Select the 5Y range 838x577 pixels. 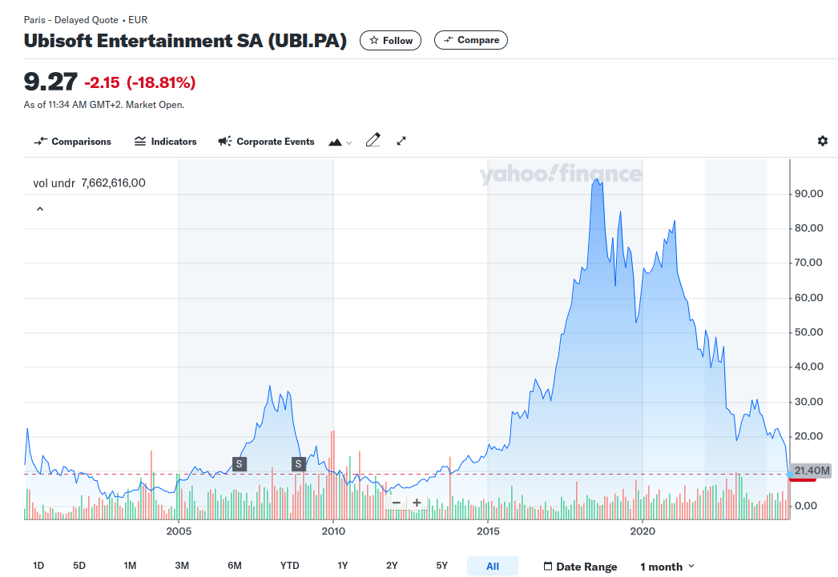point(442,566)
